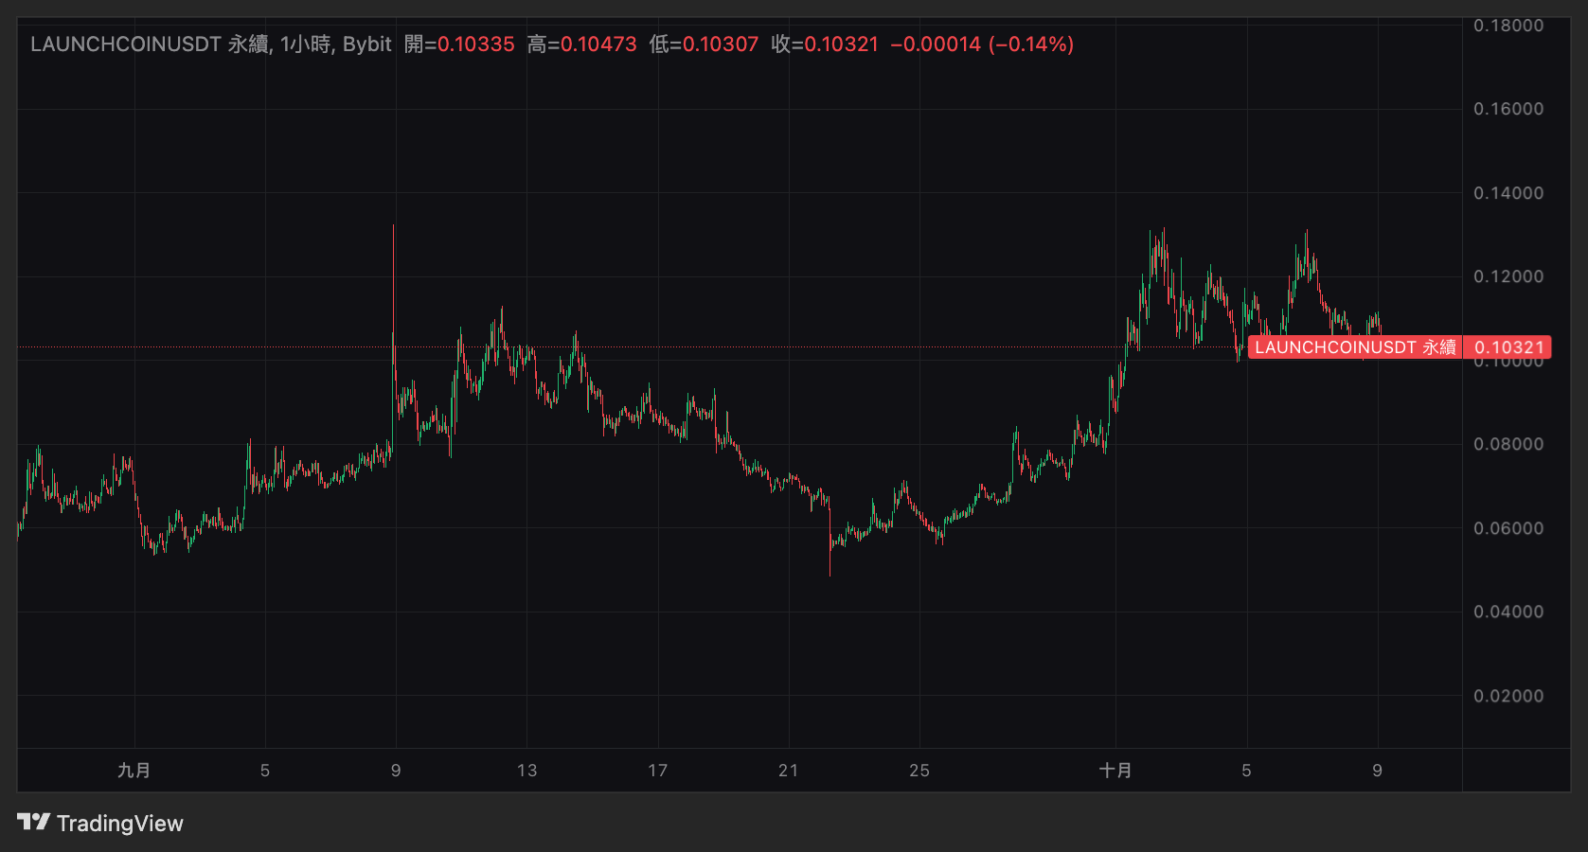
Task: Select the open value 0.10335
Action: [475, 44]
